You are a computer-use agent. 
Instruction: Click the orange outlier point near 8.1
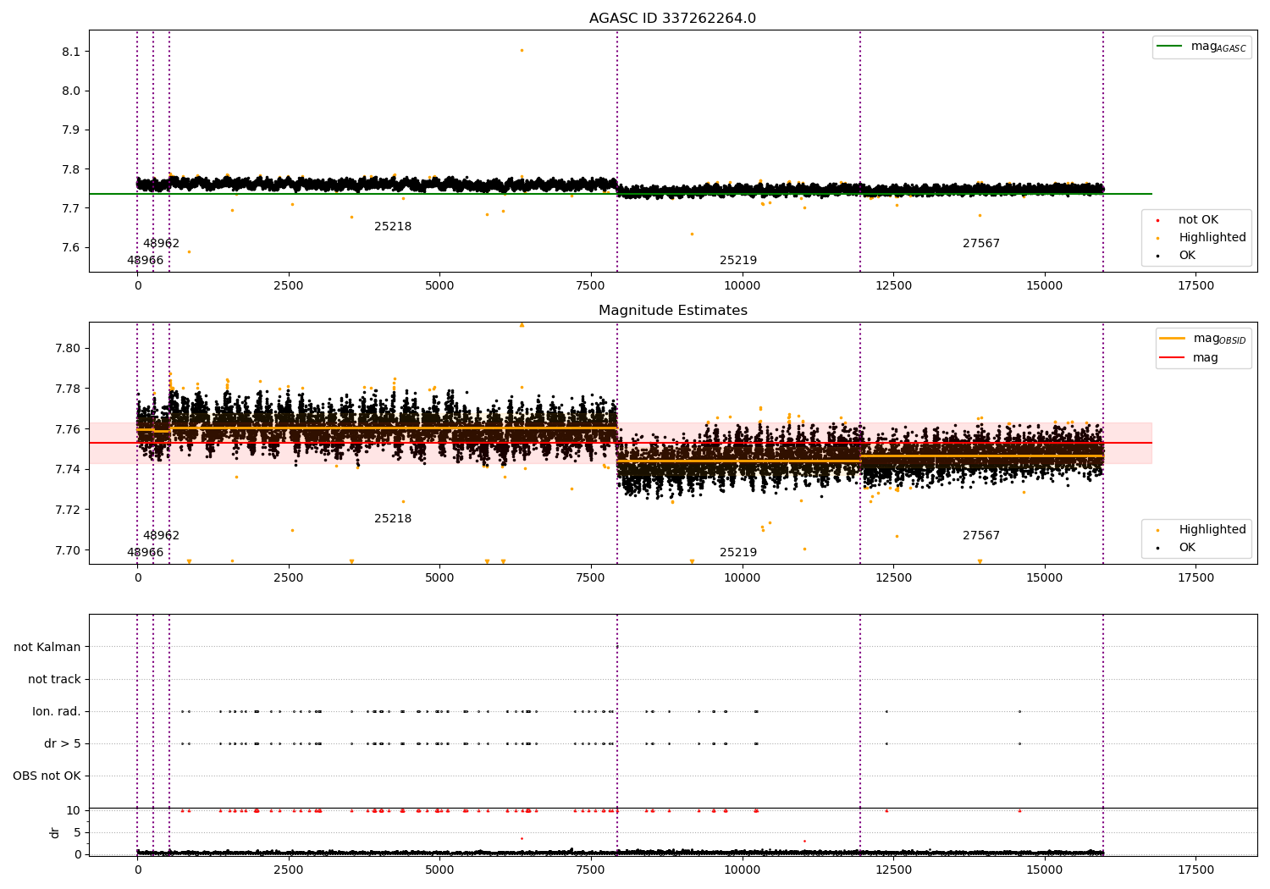tap(522, 50)
